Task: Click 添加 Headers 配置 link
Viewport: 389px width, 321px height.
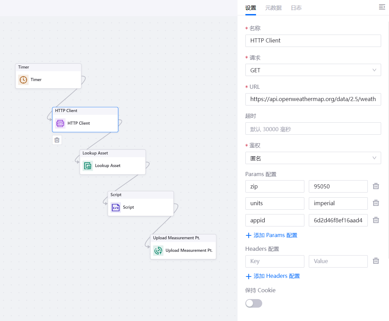Action: click(x=273, y=276)
